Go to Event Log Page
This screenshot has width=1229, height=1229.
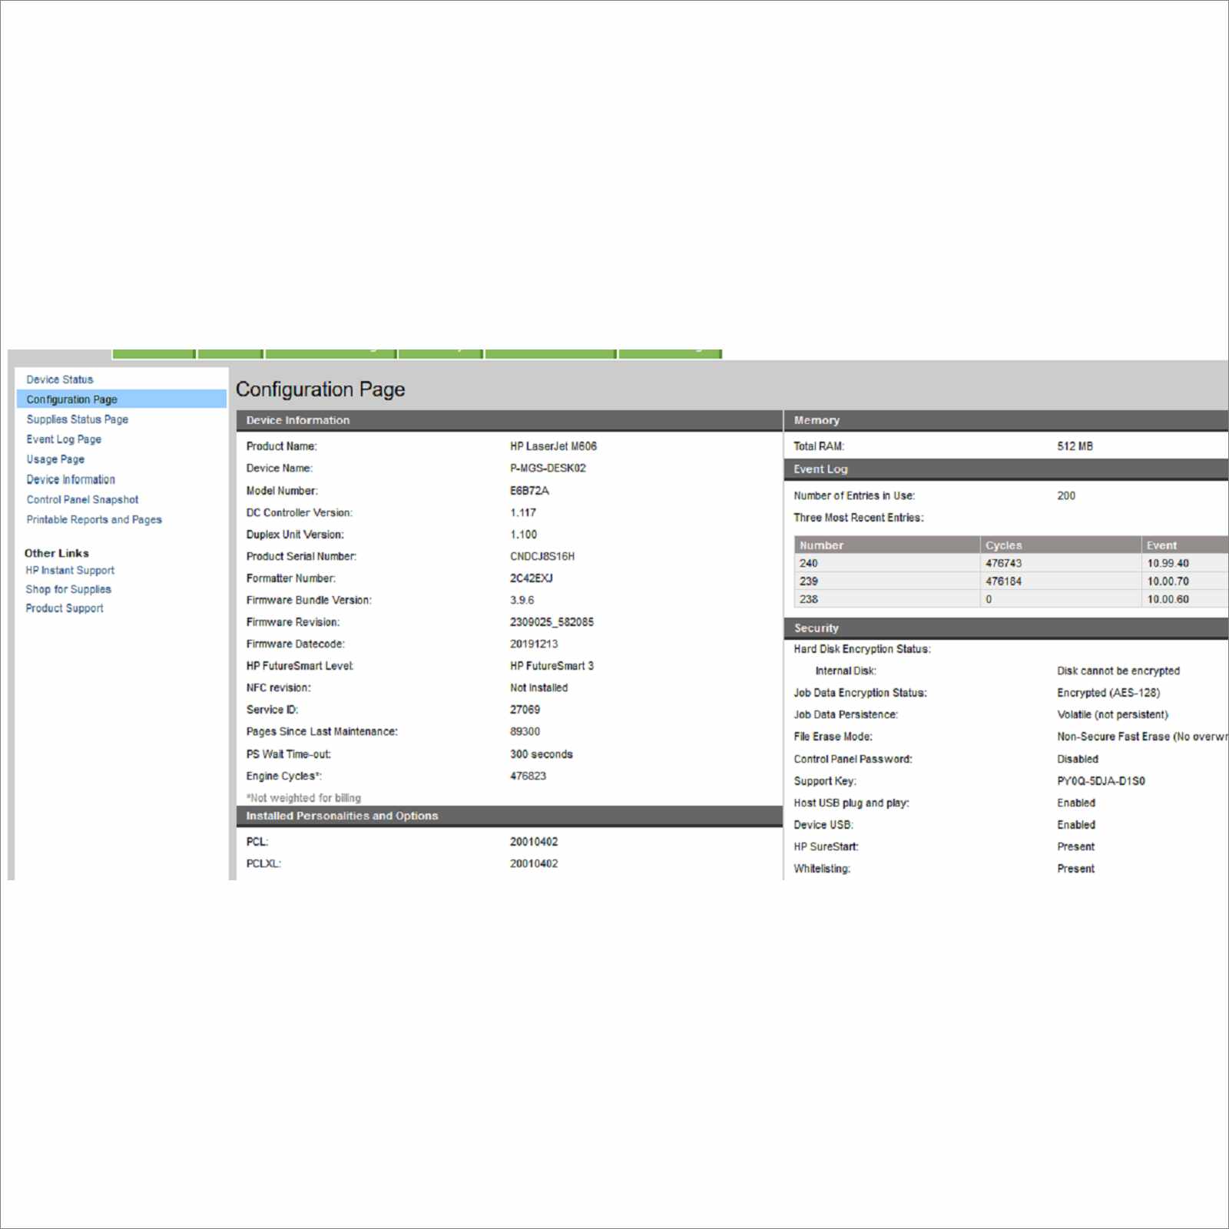click(x=64, y=439)
